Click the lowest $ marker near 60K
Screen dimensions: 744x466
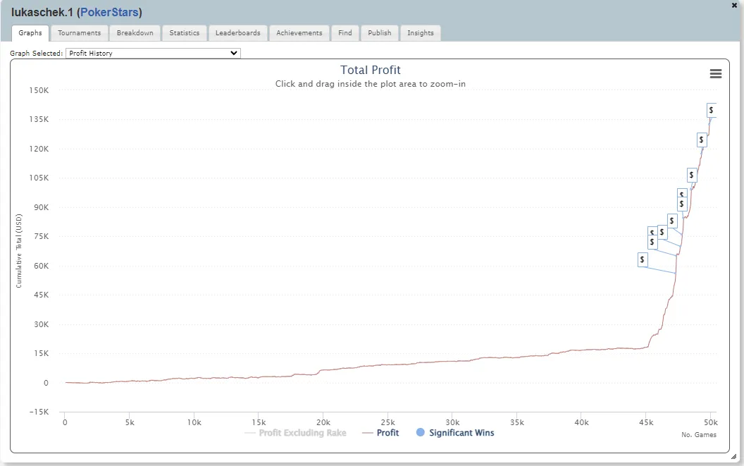(x=642, y=259)
